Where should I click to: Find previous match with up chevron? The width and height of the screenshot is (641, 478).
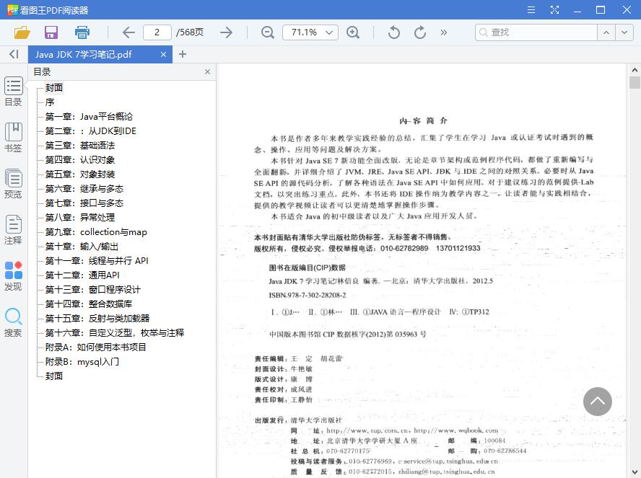click(606, 32)
